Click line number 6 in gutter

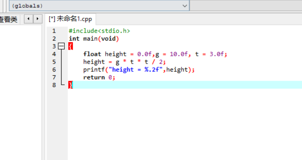coord(54,69)
